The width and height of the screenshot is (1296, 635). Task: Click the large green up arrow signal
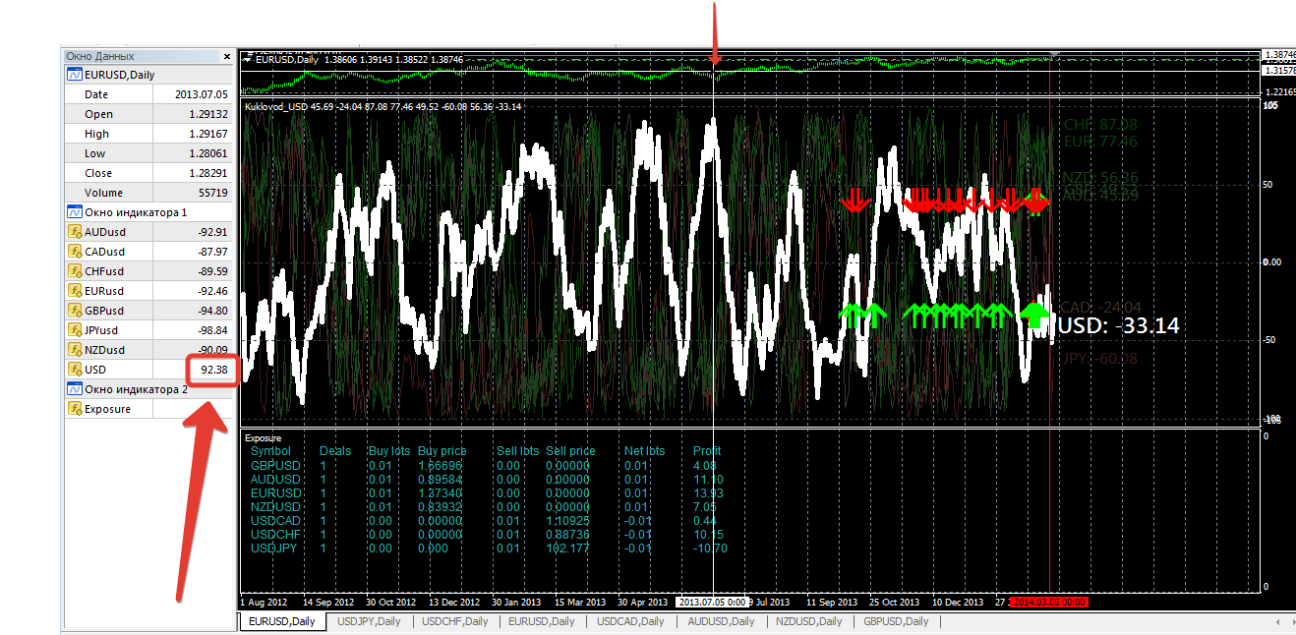tap(1034, 315)
